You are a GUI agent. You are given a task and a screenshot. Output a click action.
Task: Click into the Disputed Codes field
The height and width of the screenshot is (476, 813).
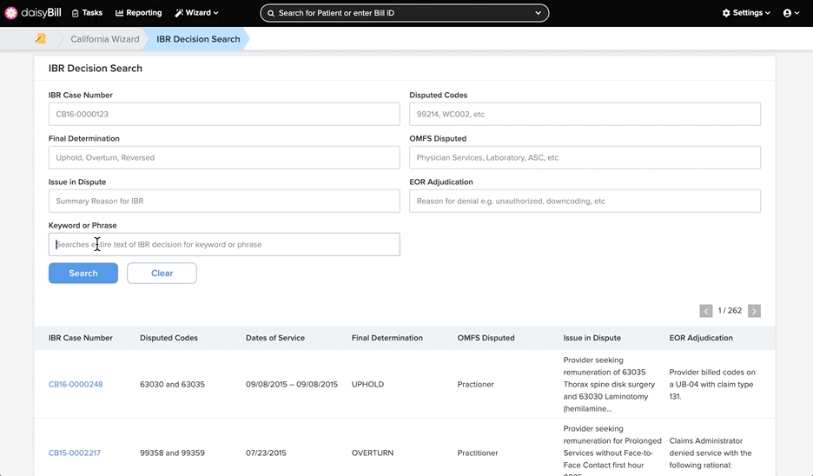coord(585,114)
